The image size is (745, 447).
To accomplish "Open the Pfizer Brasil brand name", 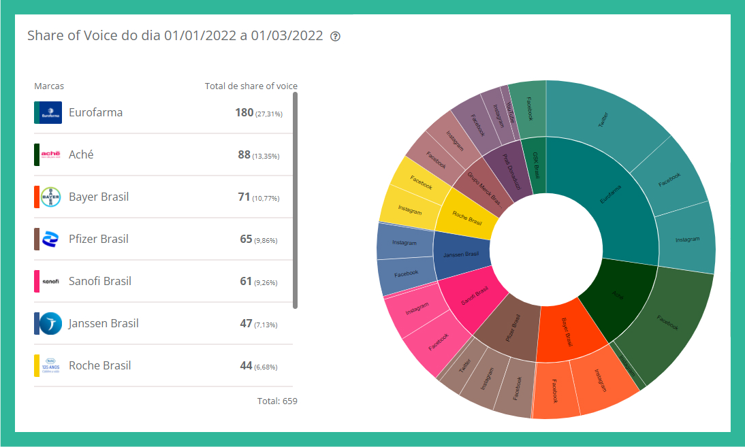I will click(98, 239).
